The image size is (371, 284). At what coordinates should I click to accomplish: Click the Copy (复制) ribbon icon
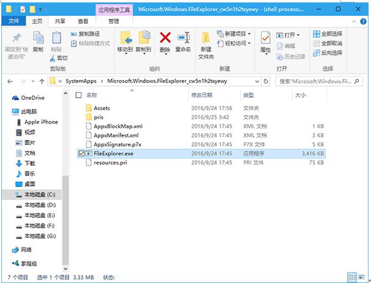tap(38, 38)
